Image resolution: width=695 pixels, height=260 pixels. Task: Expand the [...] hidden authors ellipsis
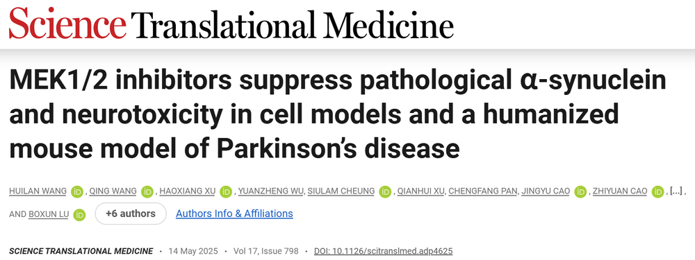676,191
